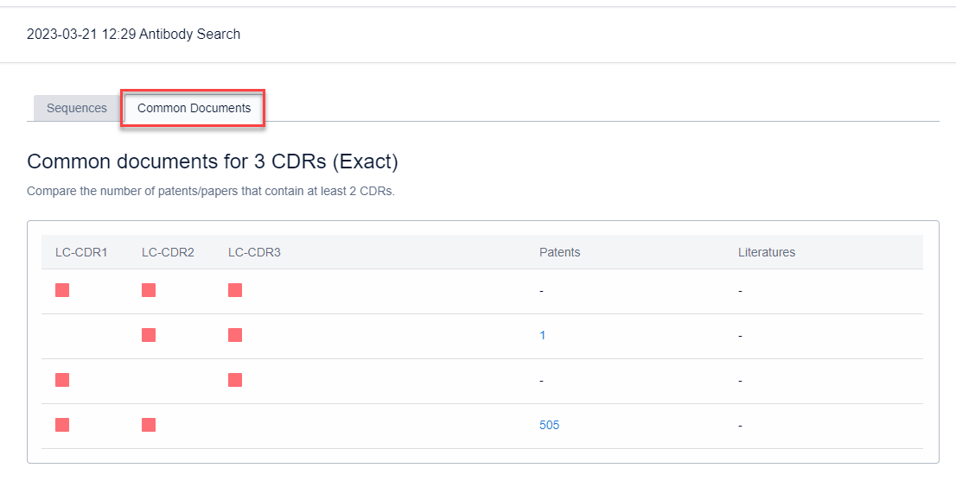Viewport: 956px width, 487px height.
Task: Click LC-CDR3 red square in first row
Action: point(235,290)
